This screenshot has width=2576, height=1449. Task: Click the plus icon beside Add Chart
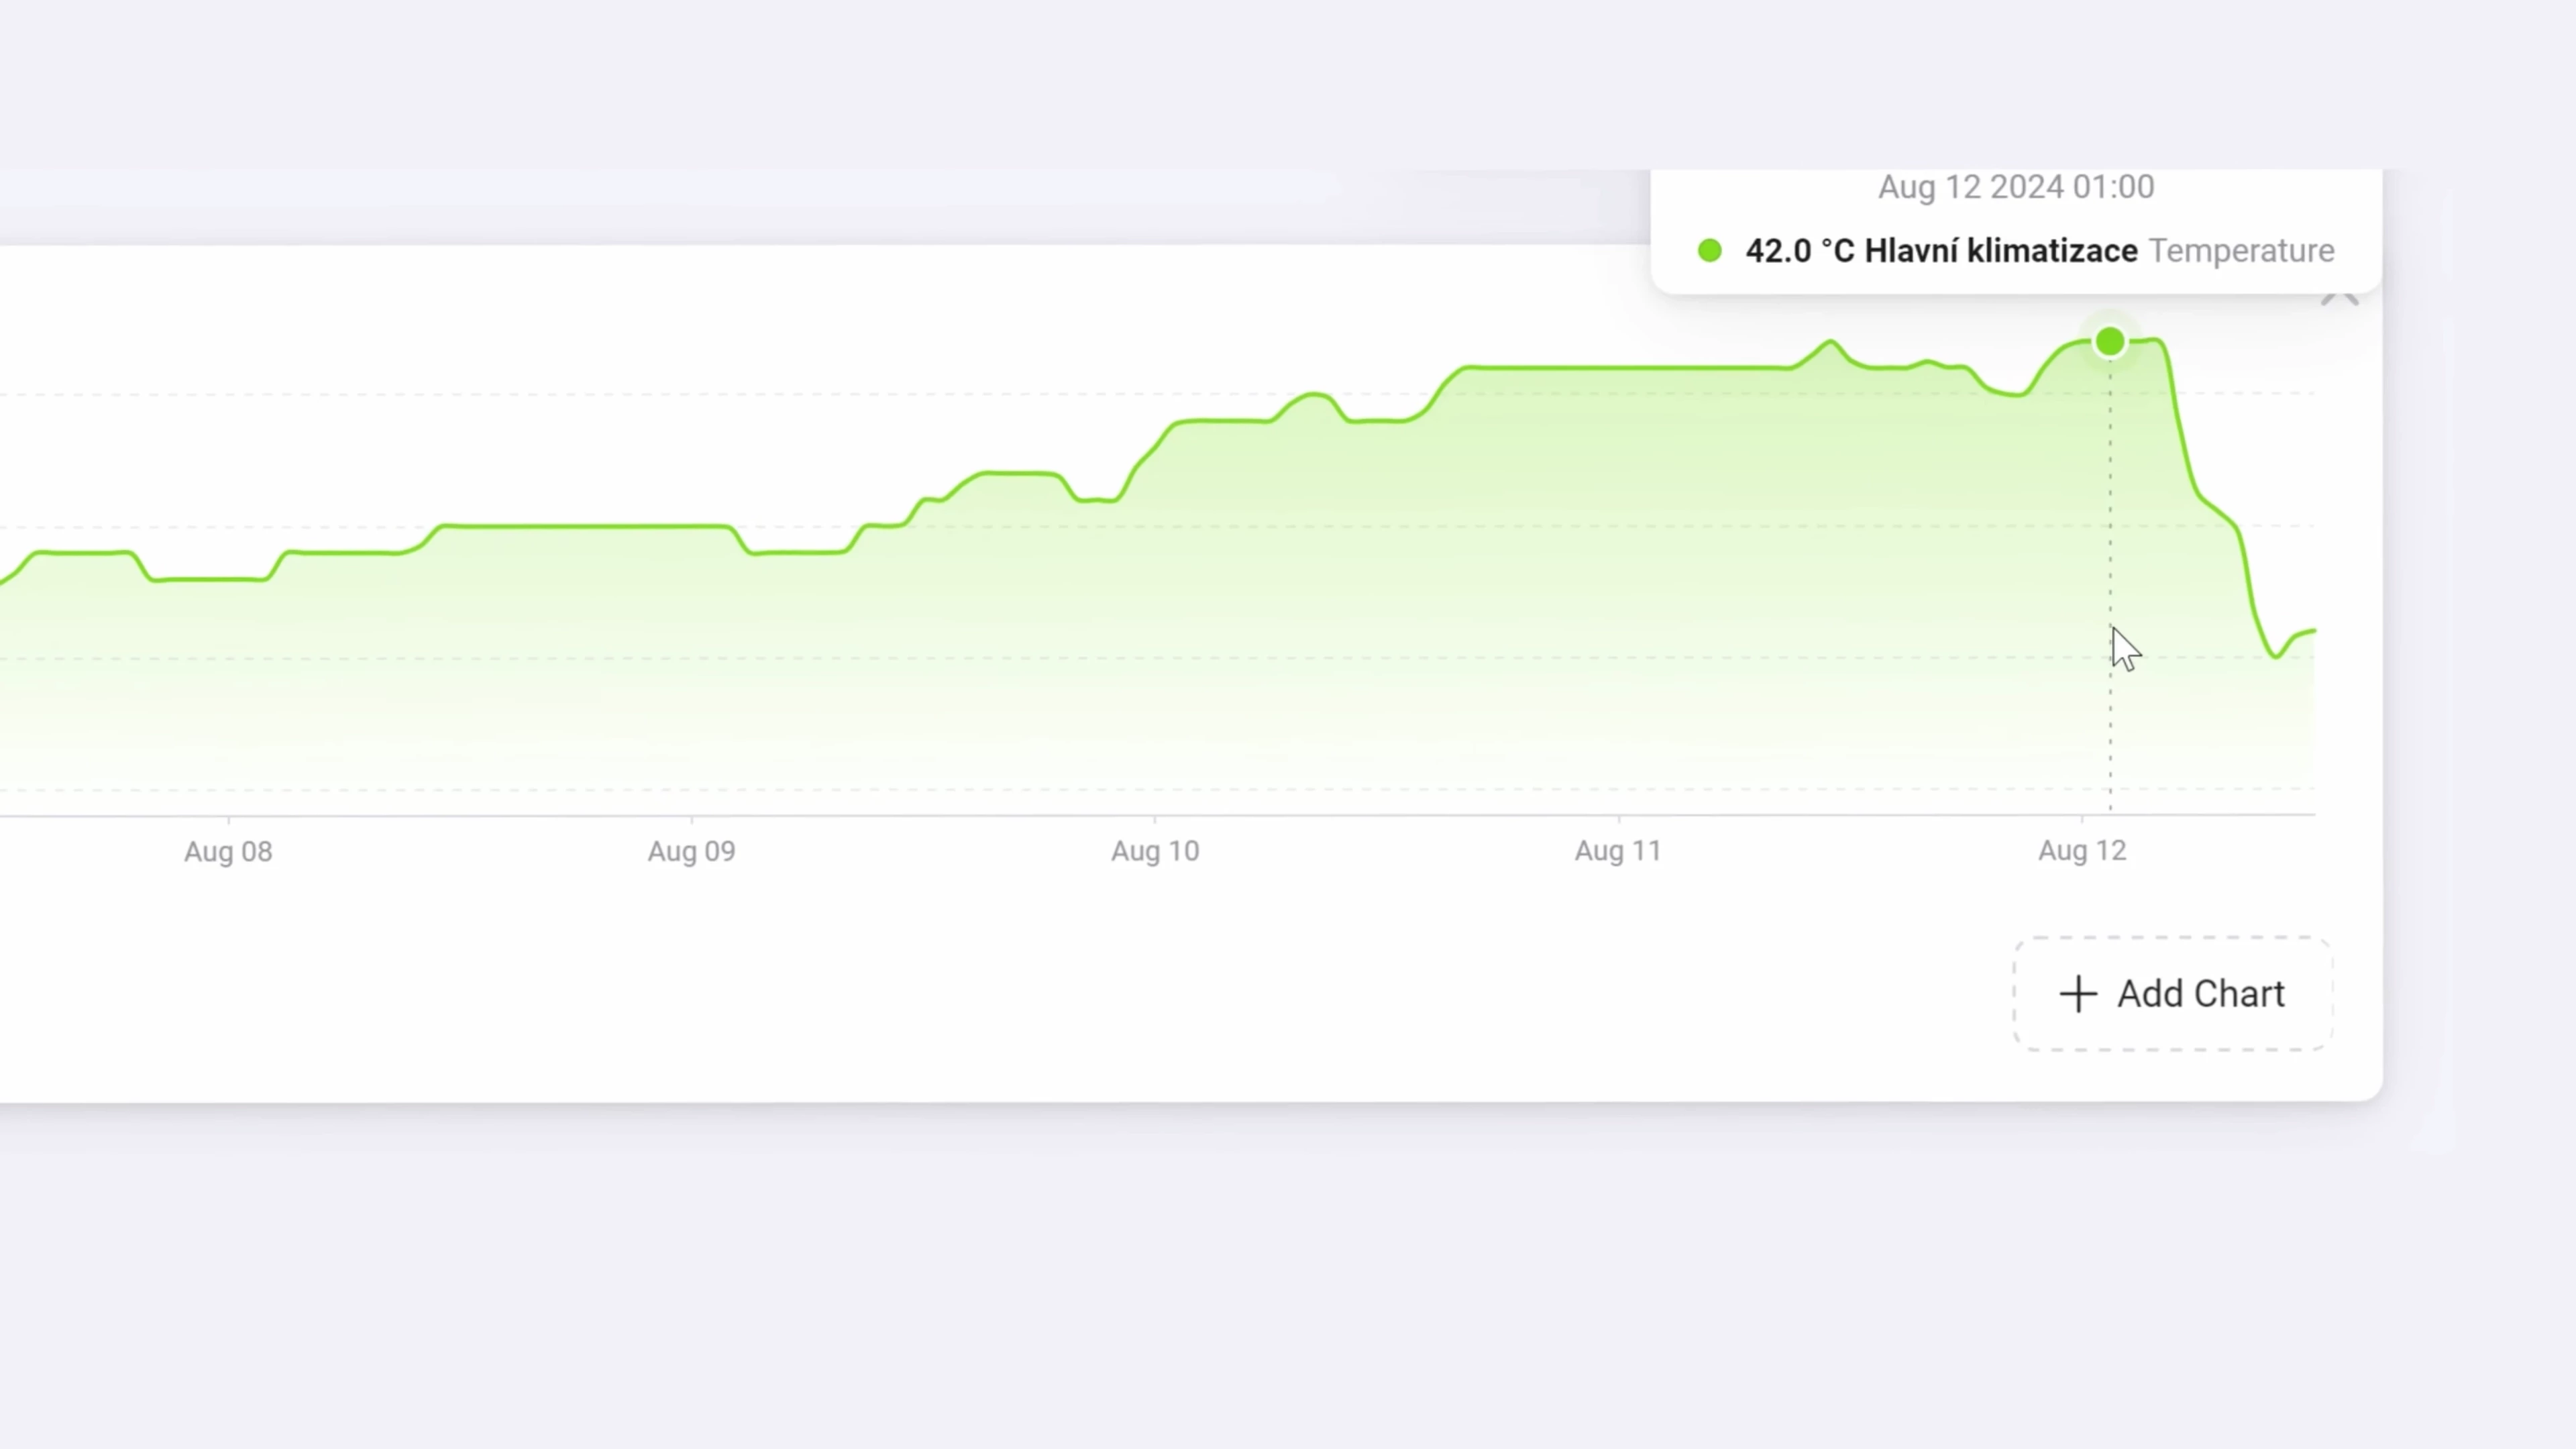point(2078,994)
